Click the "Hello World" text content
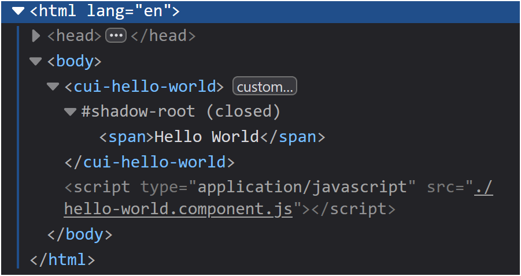Image resolution: width=521 pixels, height=276 pixels. point(207,137)
